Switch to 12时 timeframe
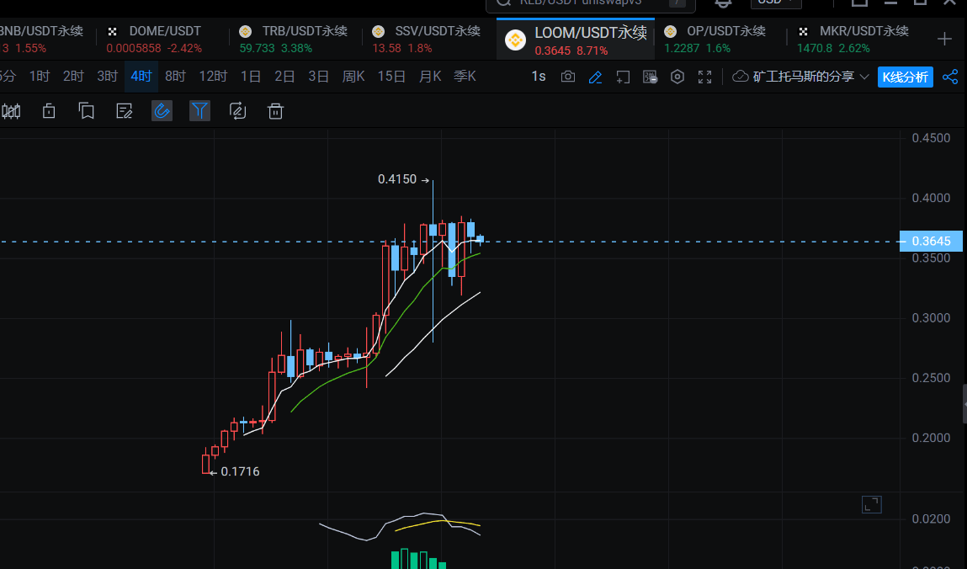Image resolution: width=967 pixels, height=569 pixels. coord(214,77)
